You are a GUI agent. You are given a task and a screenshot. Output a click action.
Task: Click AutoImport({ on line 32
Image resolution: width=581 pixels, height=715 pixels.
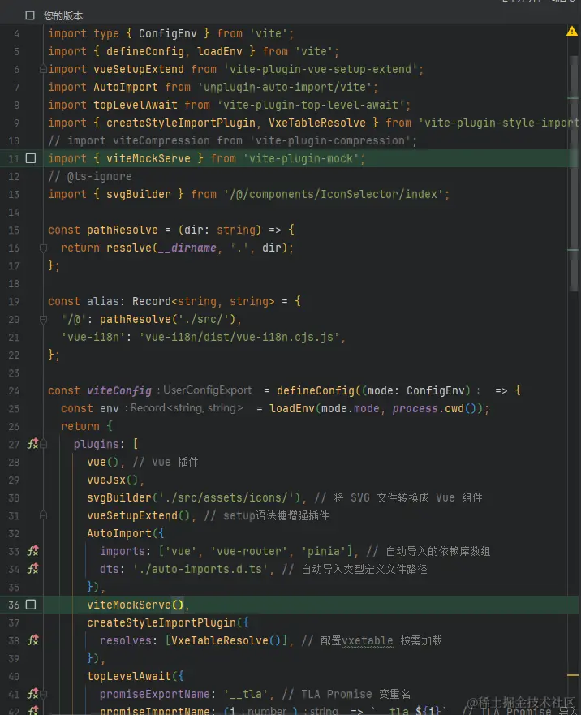tap(126, 533)
